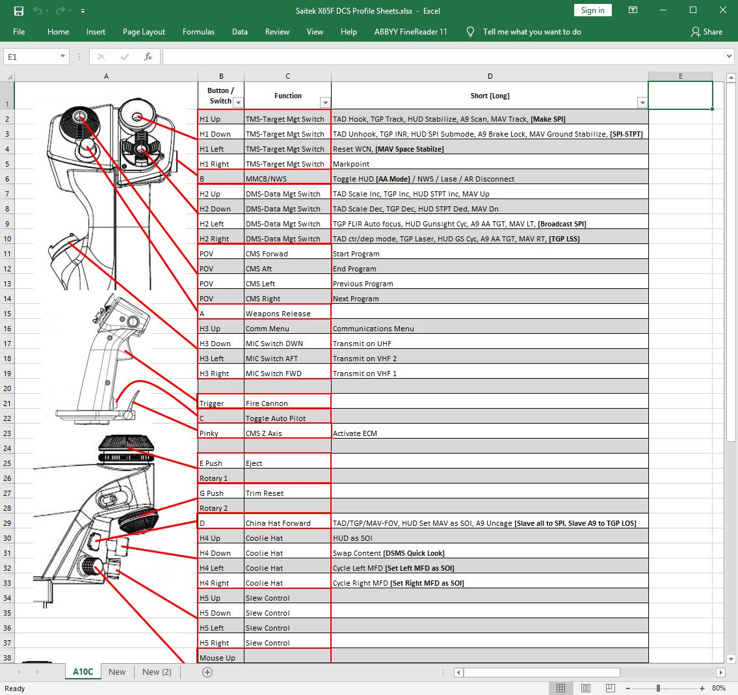Select Normal view in status bar
Viewport: 738px width, 695px height.
(560, 688)
